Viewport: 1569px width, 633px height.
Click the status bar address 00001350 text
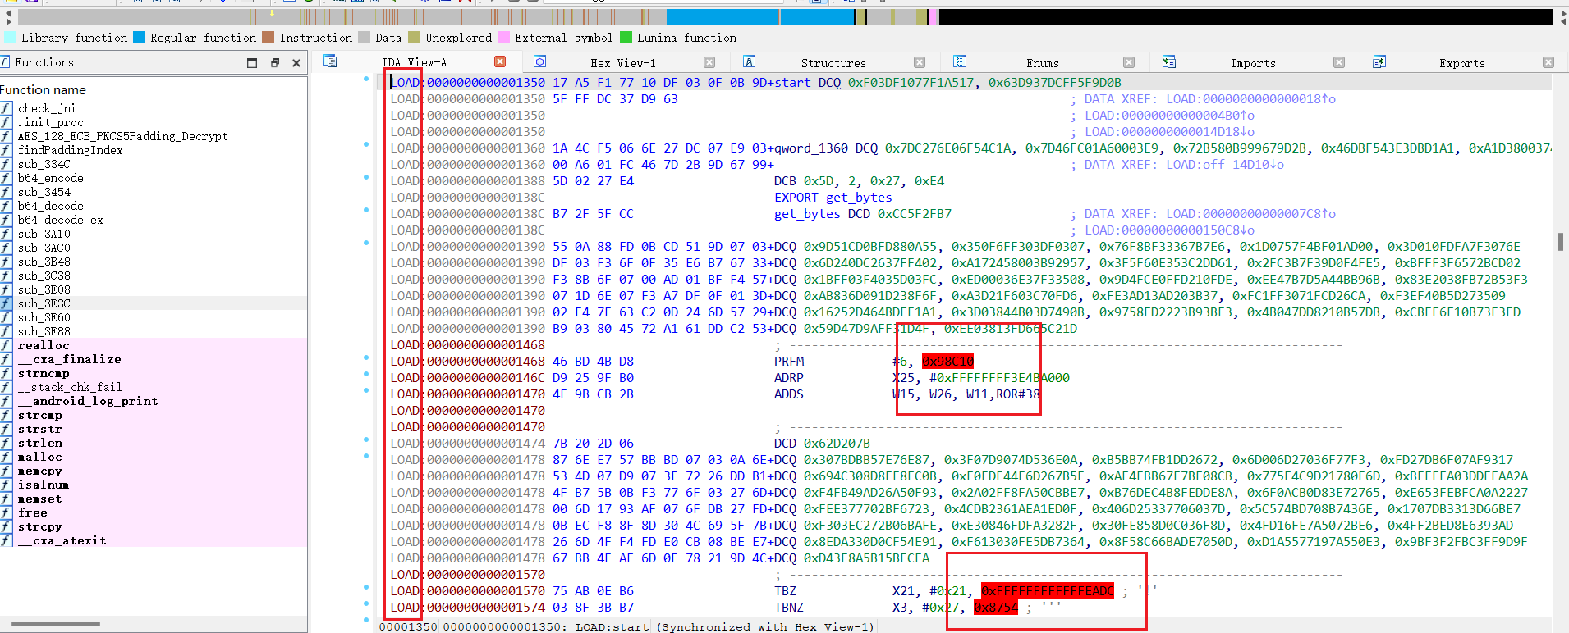pos(408,627)
